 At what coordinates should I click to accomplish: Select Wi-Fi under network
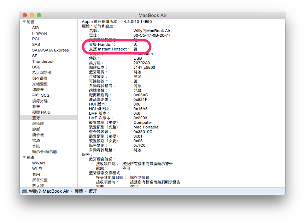pos(37,169)
